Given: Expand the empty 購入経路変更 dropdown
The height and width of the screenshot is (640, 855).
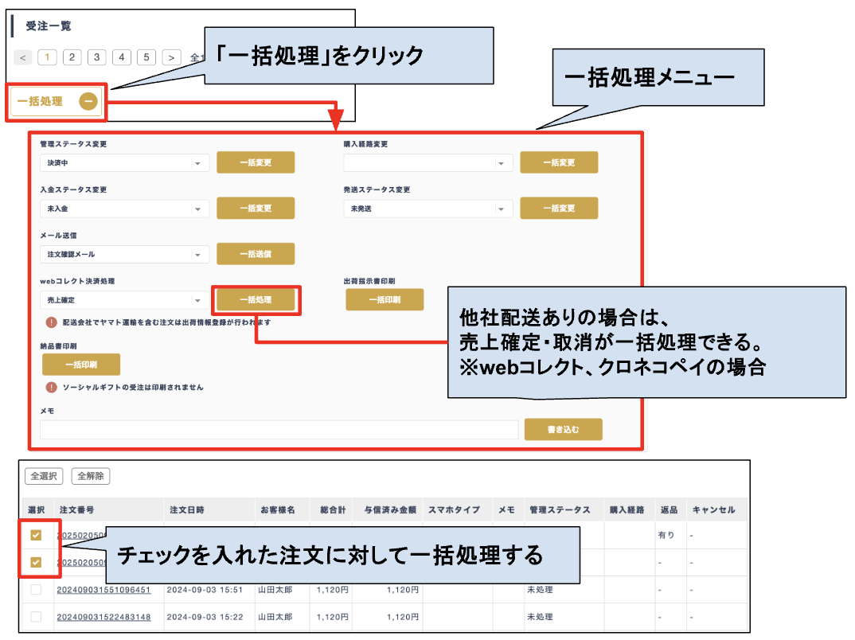Looking at the screenshot, I should click(428, 163).
